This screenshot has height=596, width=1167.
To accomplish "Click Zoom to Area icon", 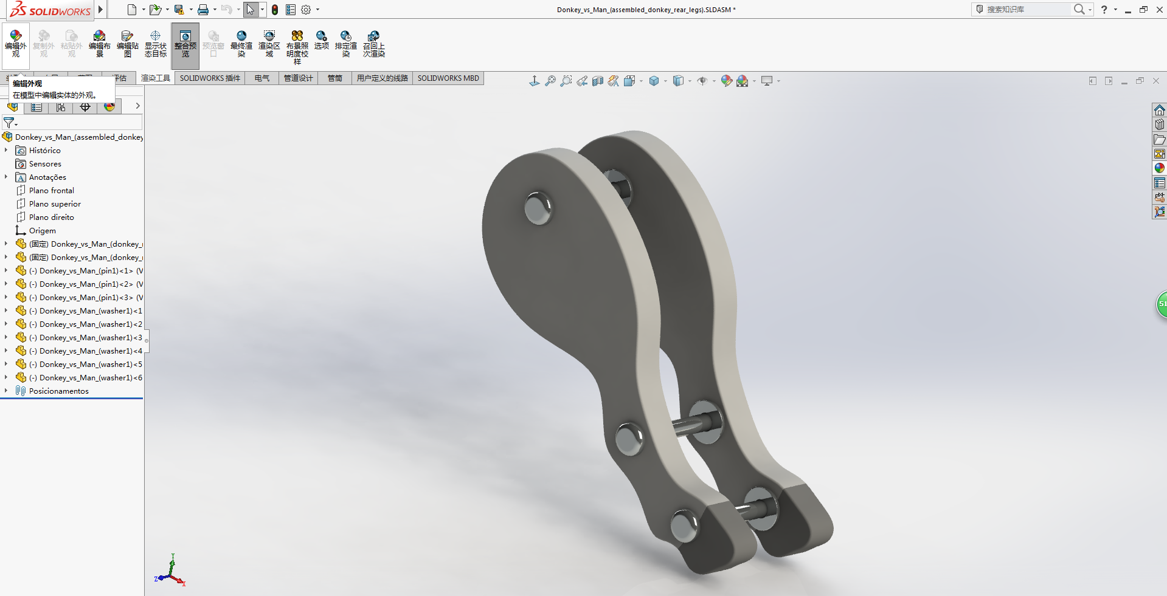I will point(566,81).
